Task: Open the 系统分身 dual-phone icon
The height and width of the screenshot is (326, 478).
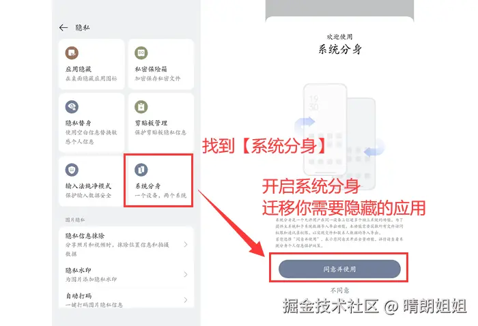Action: [x=141, y=170]
